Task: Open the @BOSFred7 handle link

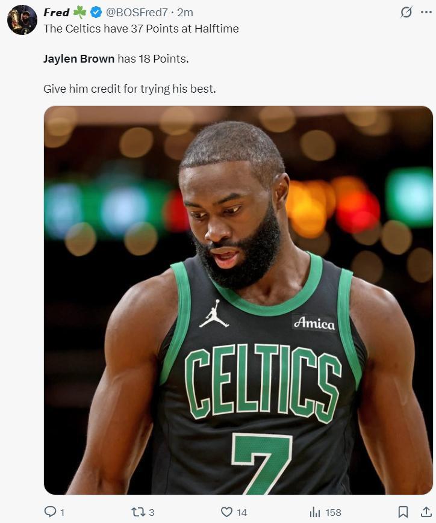Action: (137, 12)
